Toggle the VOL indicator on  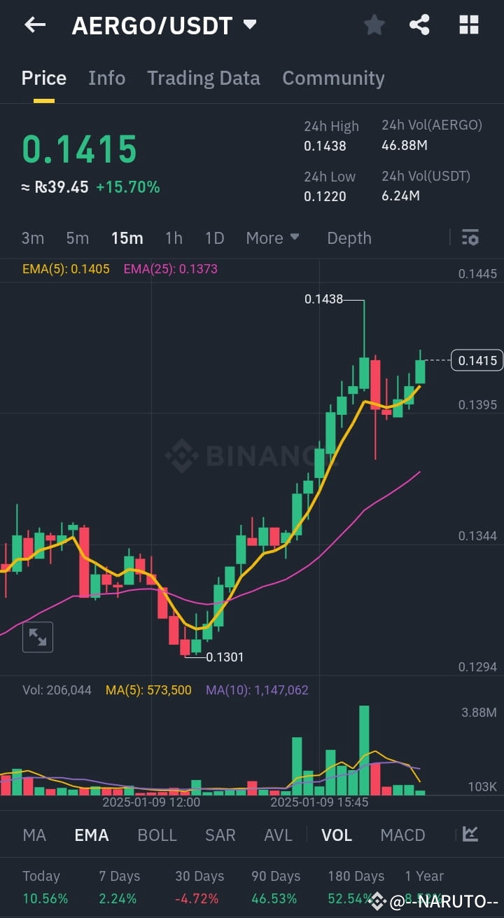pos(337,835)
